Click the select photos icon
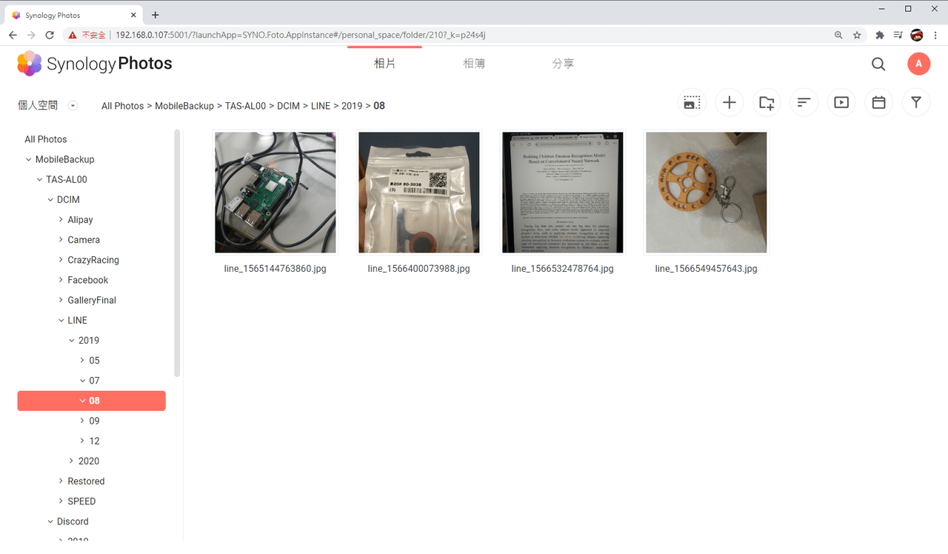This screenshot has height=554, width=948. (x=692, y=103)
